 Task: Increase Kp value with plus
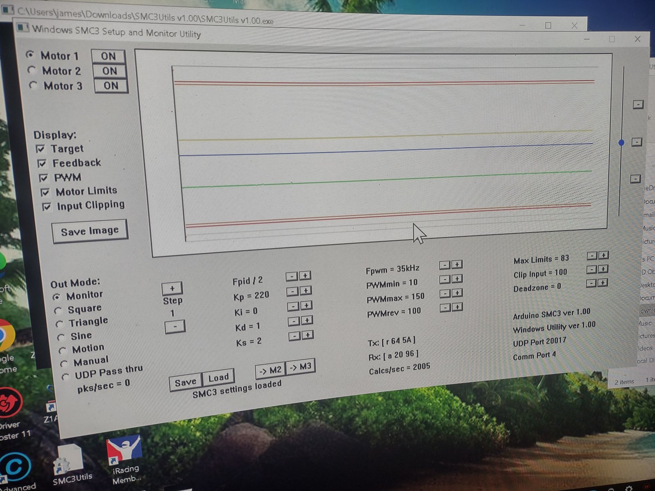point(306,291)
